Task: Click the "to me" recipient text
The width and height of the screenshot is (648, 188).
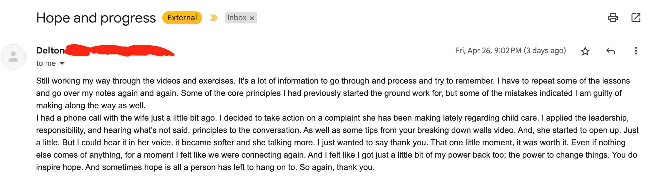Action: pyautogui.click(x=46, y=64)
